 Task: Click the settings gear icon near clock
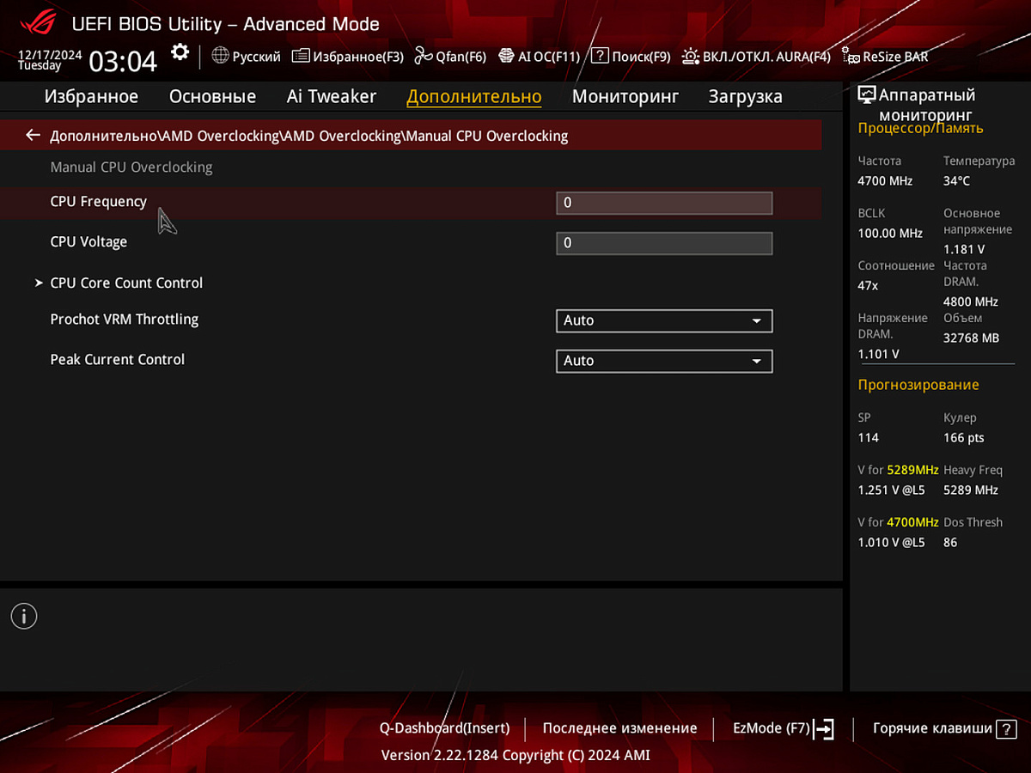tap(180, 52)
